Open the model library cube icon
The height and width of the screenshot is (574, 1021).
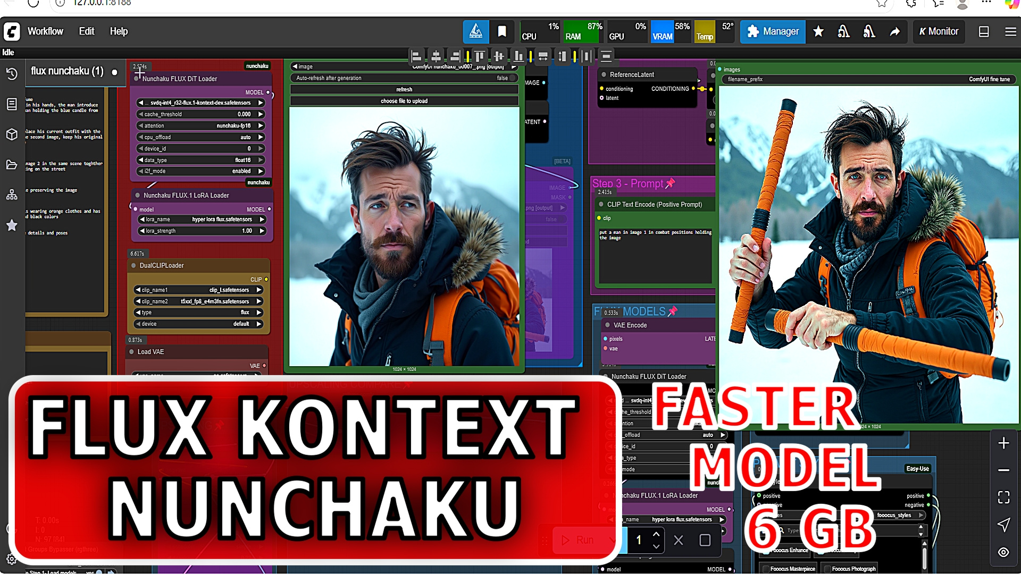coord(12,134)
